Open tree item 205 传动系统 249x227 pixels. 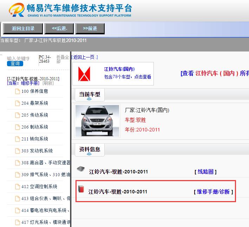point(35,115)
